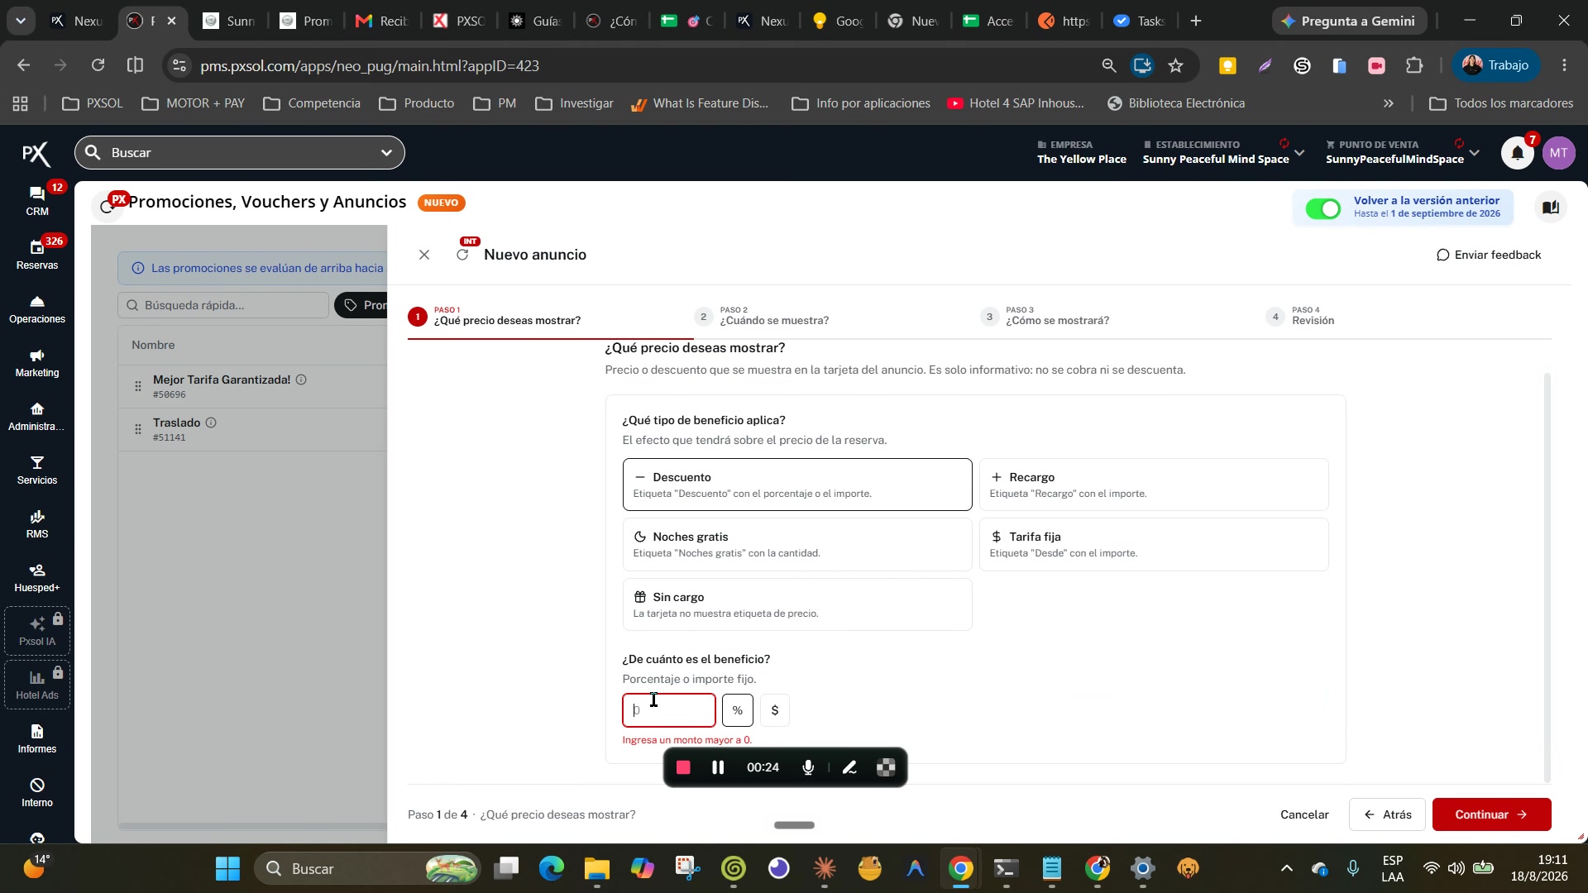Open the CRM sidebar section
This screenshot has width=1588, height=893.
(x=37, y=201)
